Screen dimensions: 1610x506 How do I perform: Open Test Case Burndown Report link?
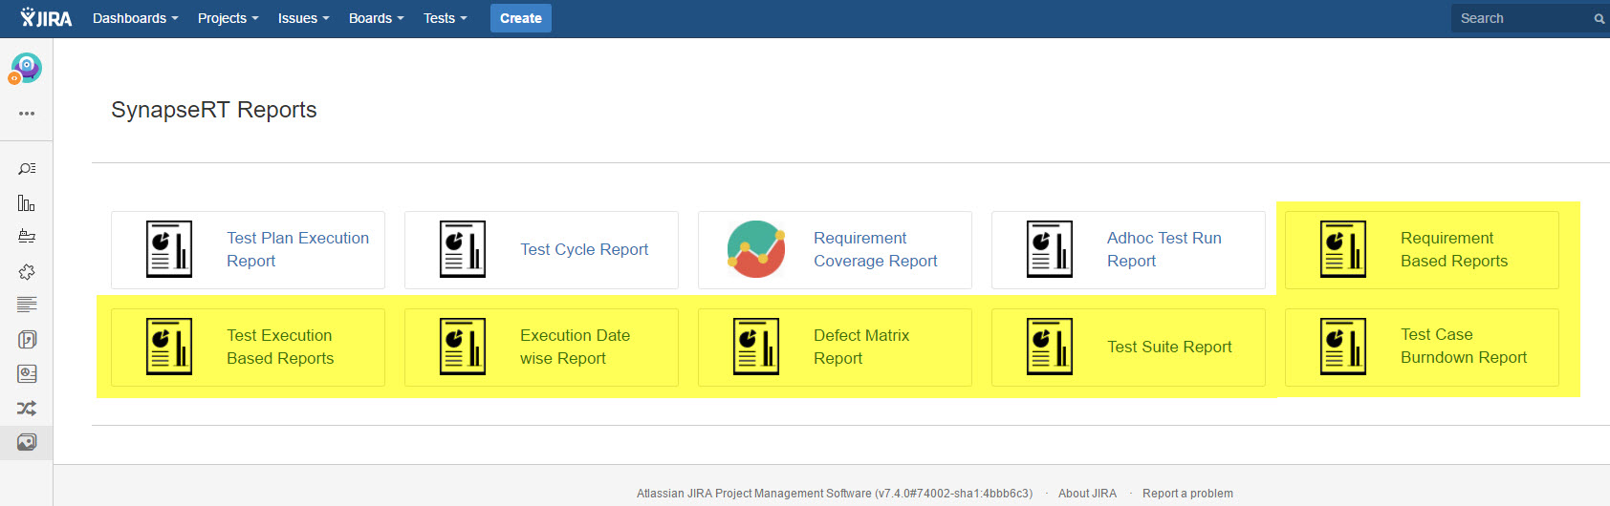[x=1463, y=346]
